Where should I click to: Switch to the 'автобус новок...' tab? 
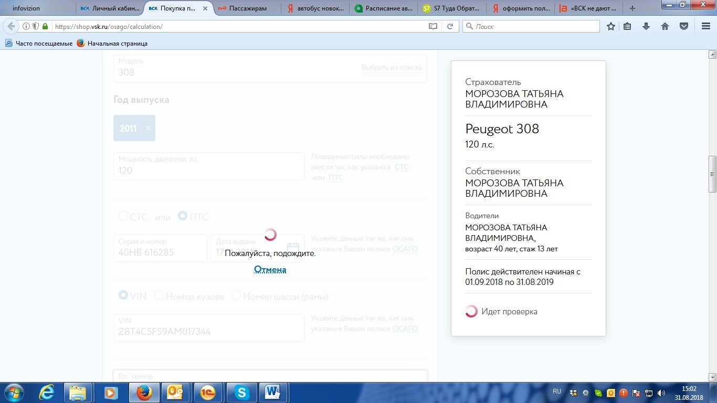click(x=315, y=8)
